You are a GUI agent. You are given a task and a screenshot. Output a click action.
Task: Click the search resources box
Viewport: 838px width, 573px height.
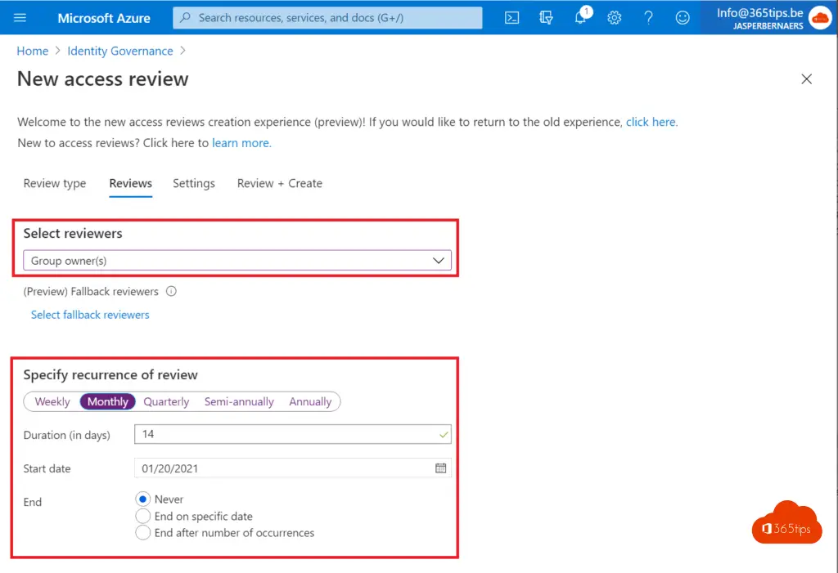327,17
